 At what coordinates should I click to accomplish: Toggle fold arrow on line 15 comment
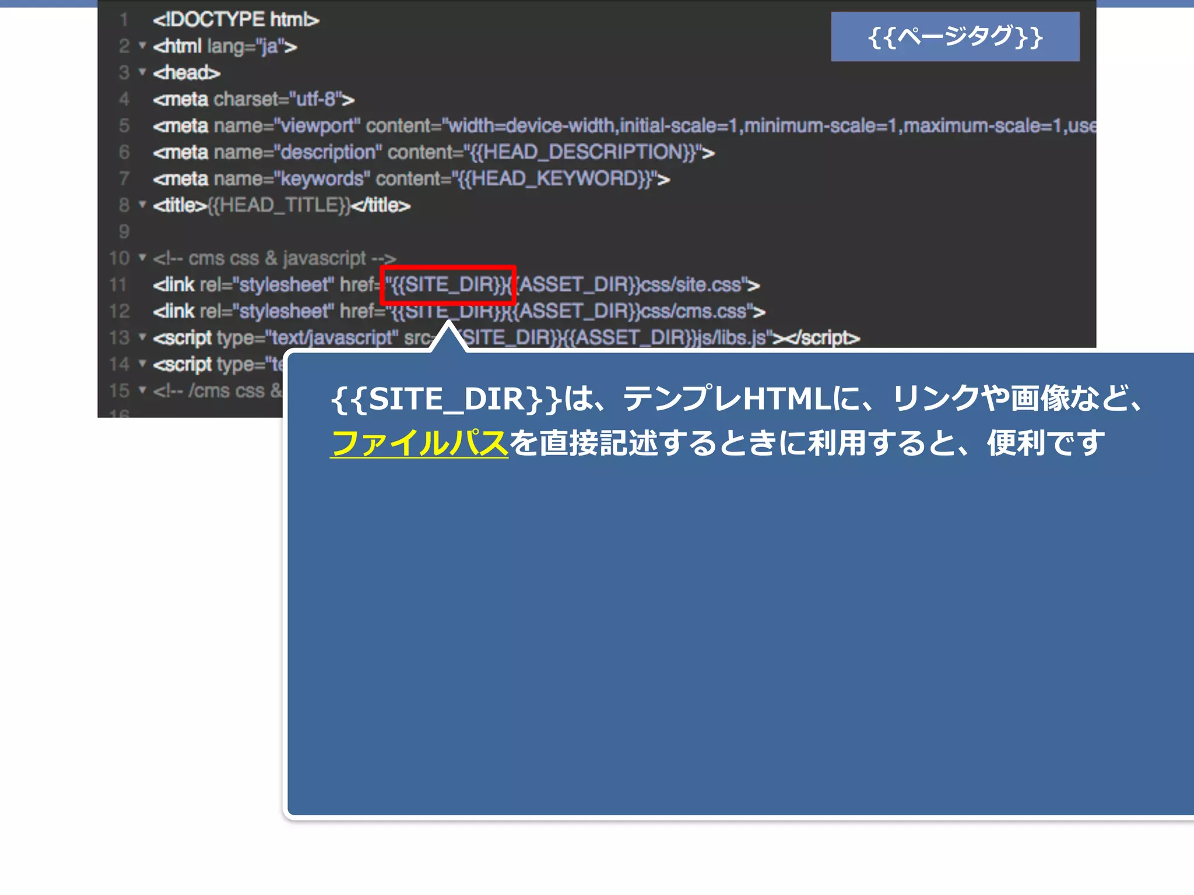[x=142, y=389]
